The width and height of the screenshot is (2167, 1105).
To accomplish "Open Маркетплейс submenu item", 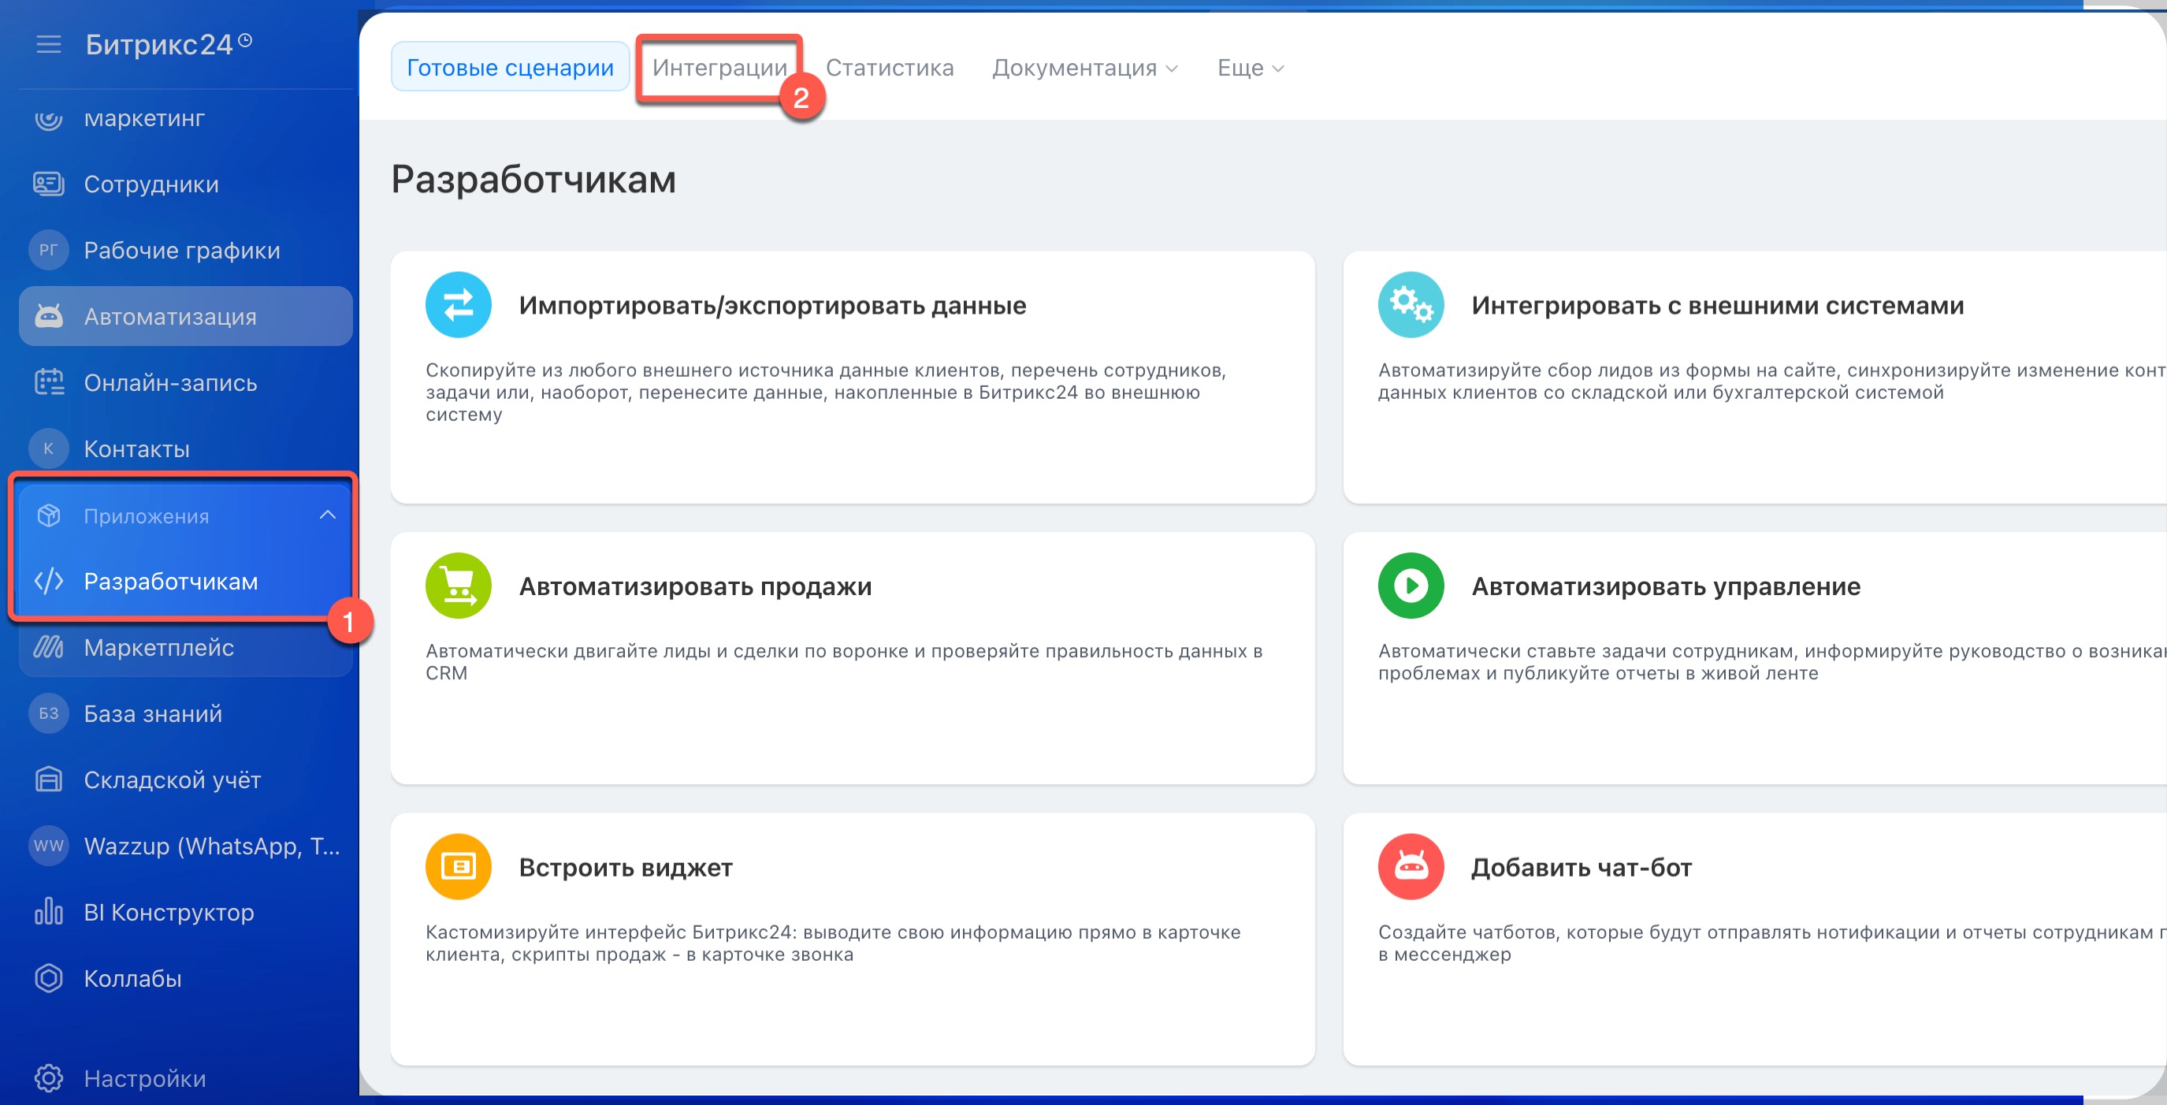I will [186, 647].
